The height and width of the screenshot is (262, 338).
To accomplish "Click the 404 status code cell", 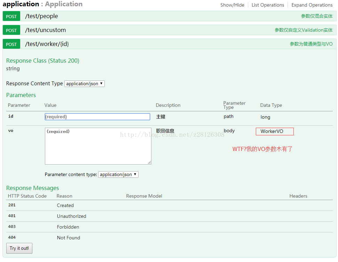I will pyautogui.click(x=12, y=237).
